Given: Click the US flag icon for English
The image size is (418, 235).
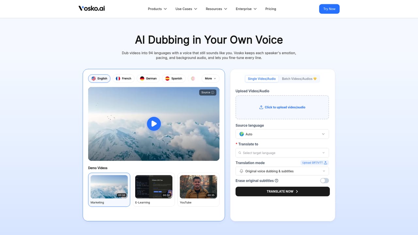Looking at the screenshot, I should [94, 78].
